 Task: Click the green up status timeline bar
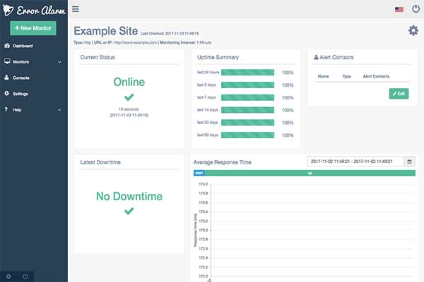[310, 173]
